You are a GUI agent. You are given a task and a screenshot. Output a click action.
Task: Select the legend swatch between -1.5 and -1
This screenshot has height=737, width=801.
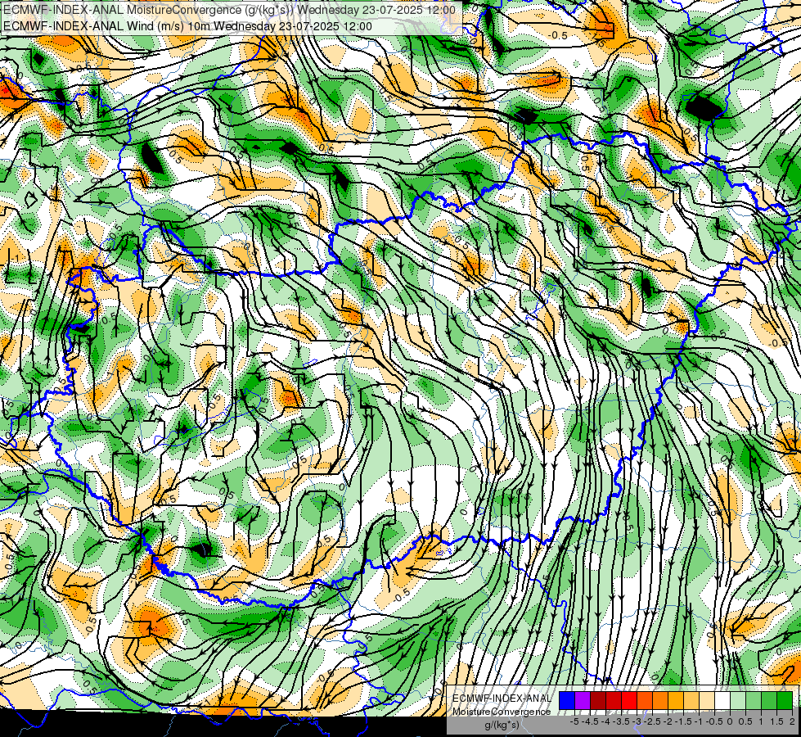coord(691,700)
